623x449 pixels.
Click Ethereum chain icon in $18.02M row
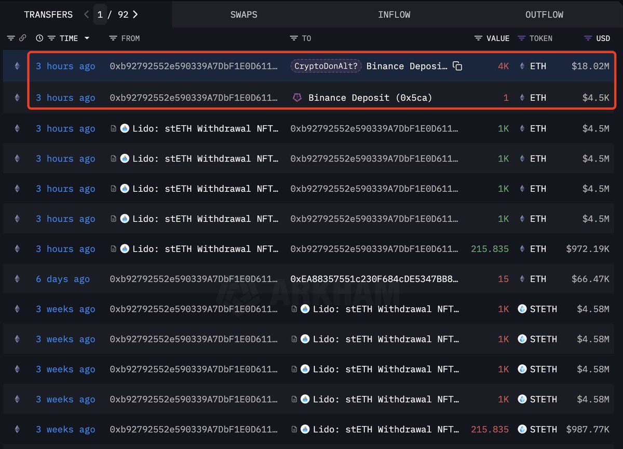17,66
